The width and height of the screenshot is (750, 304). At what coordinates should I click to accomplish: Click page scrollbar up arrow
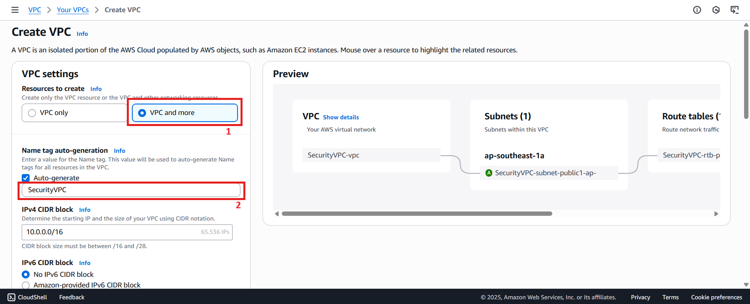point(746,25)
